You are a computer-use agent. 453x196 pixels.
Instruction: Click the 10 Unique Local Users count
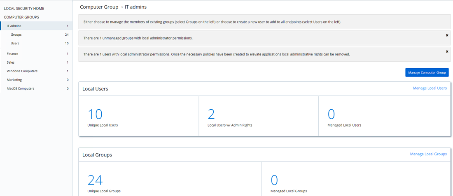95,114
